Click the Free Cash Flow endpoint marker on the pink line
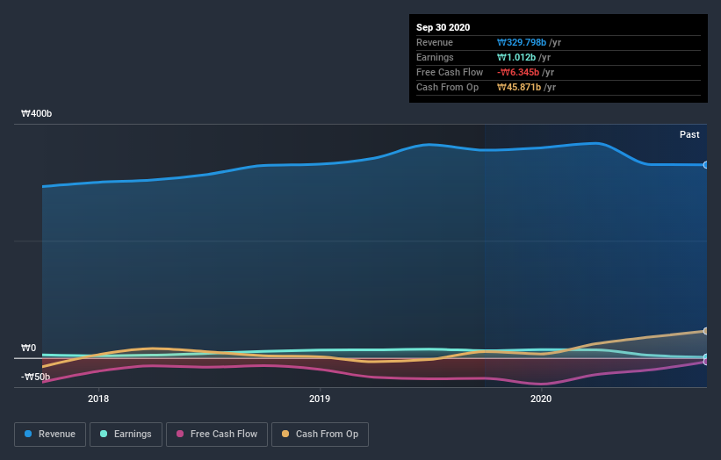Screen dimensions: 721x460 [x=705, y=362]
